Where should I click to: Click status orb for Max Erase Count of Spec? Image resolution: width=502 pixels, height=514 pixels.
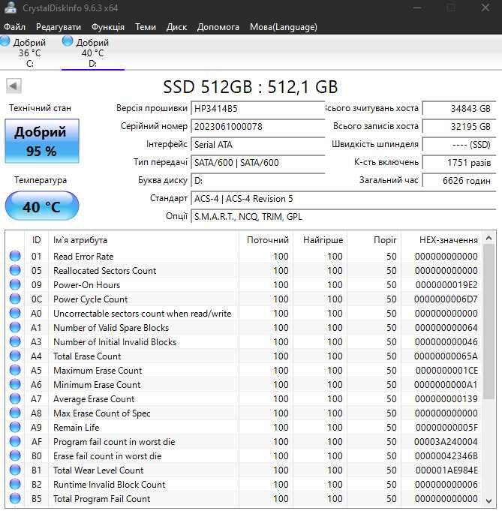[15, 413]
